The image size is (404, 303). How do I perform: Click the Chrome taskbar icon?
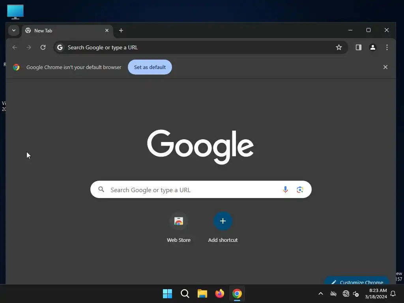pos(237,294)
